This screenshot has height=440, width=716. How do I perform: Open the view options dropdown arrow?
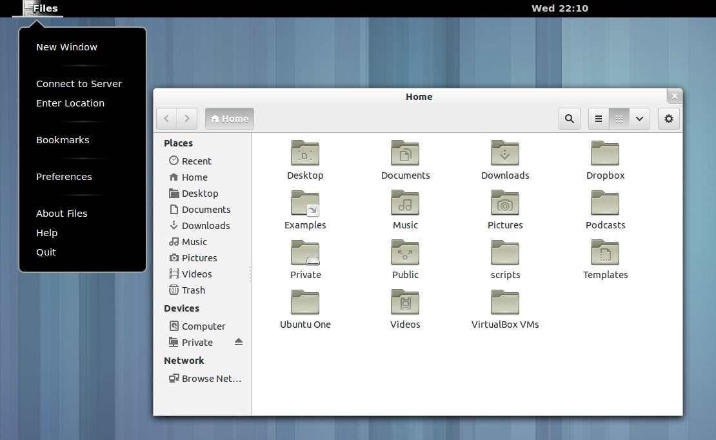pos(640,119)
